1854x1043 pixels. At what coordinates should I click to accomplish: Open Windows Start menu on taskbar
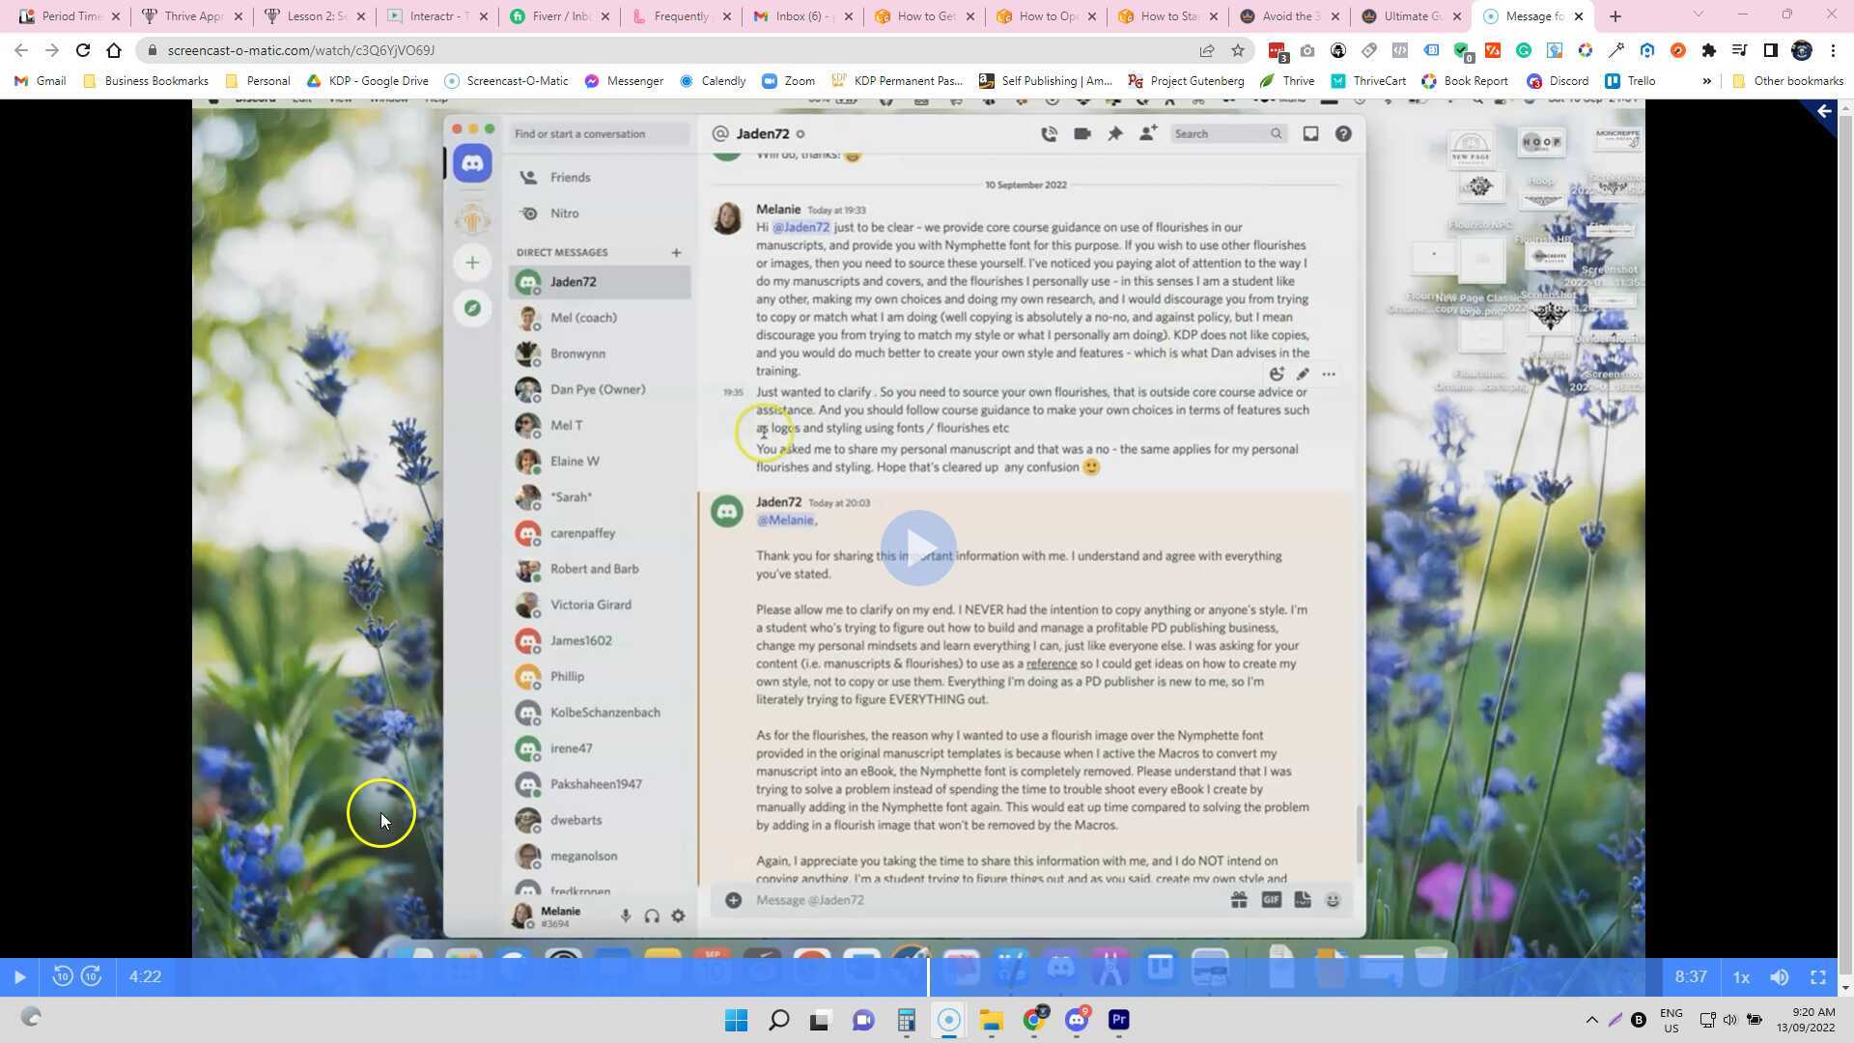click(x=736, y=1020)
